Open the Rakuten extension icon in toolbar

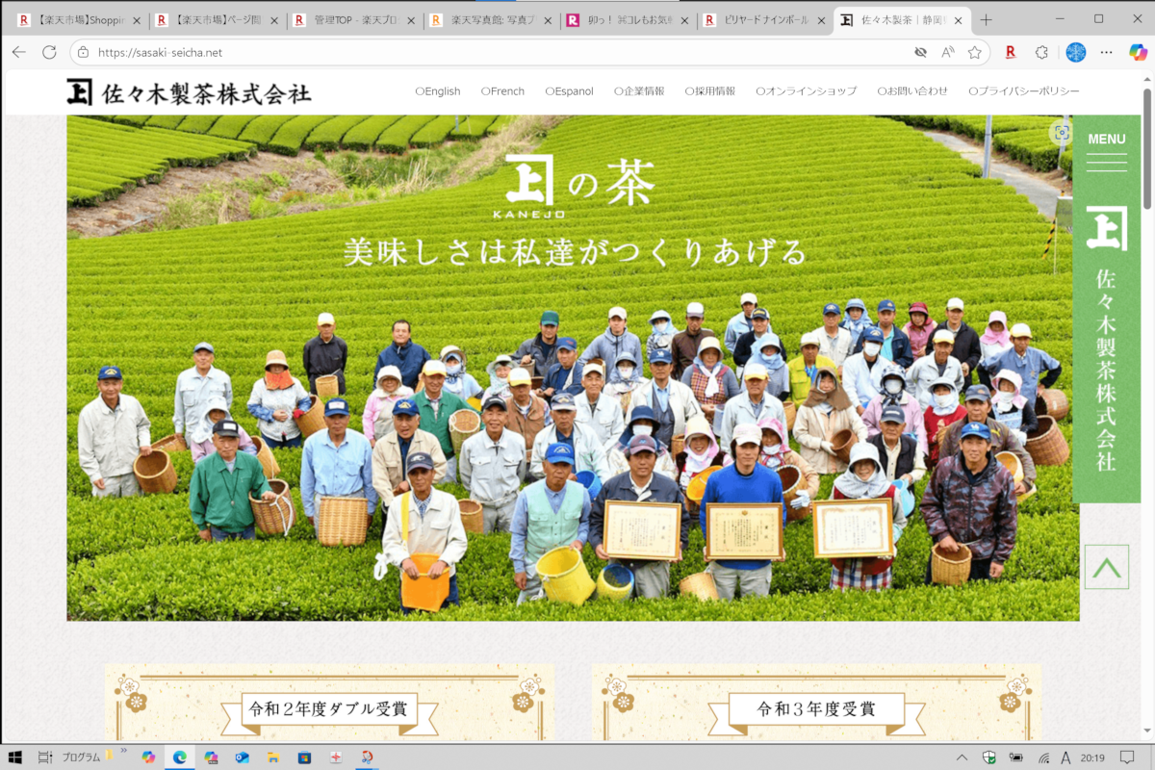click(x=1011, y=52)
